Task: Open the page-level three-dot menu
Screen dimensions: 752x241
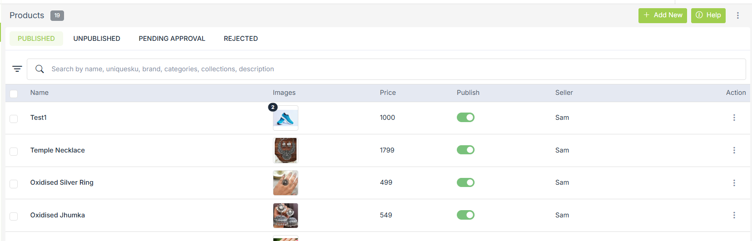Action: [x=738, y=15]
